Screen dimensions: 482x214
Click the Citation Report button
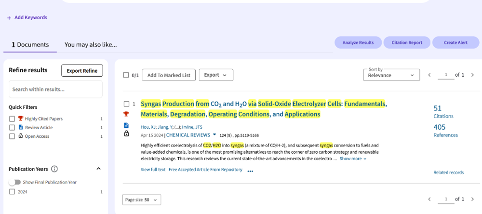point(407,42)
